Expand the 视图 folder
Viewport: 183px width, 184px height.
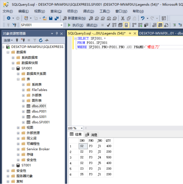point(18,128)
